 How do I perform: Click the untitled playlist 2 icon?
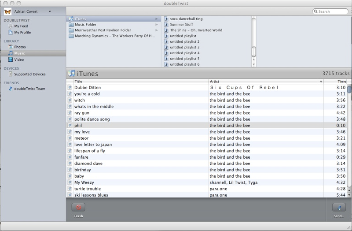[x=166, y=41]
